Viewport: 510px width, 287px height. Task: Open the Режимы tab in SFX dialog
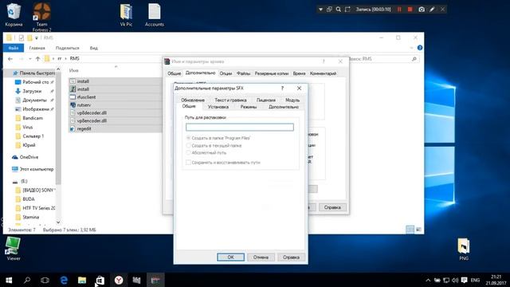point(249,107)
